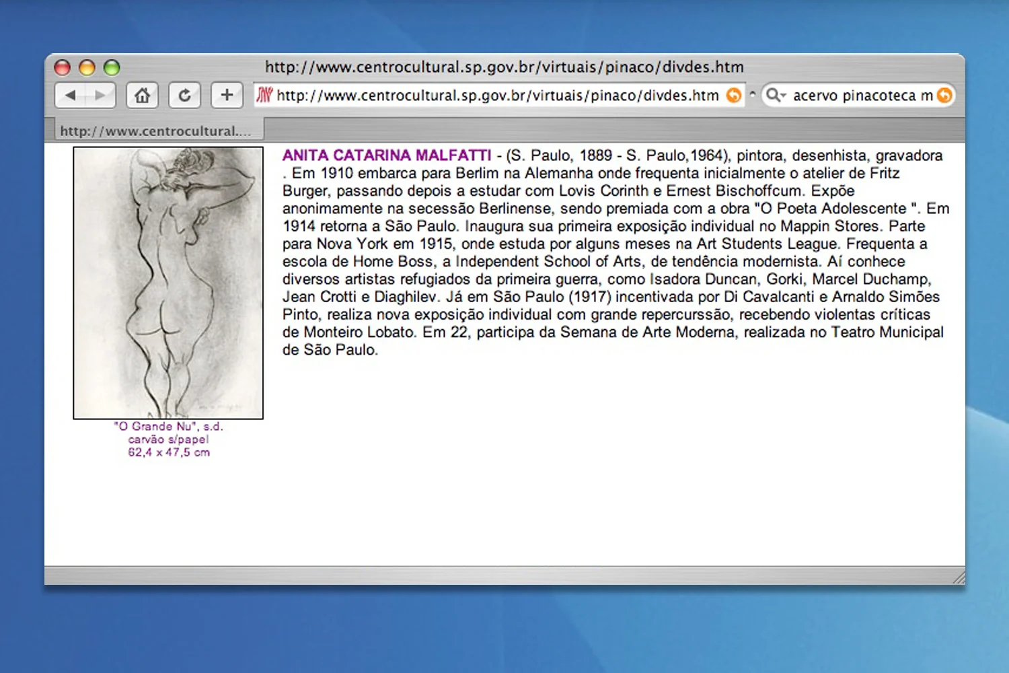Reload the page with the refresh button

click(184, 95)
